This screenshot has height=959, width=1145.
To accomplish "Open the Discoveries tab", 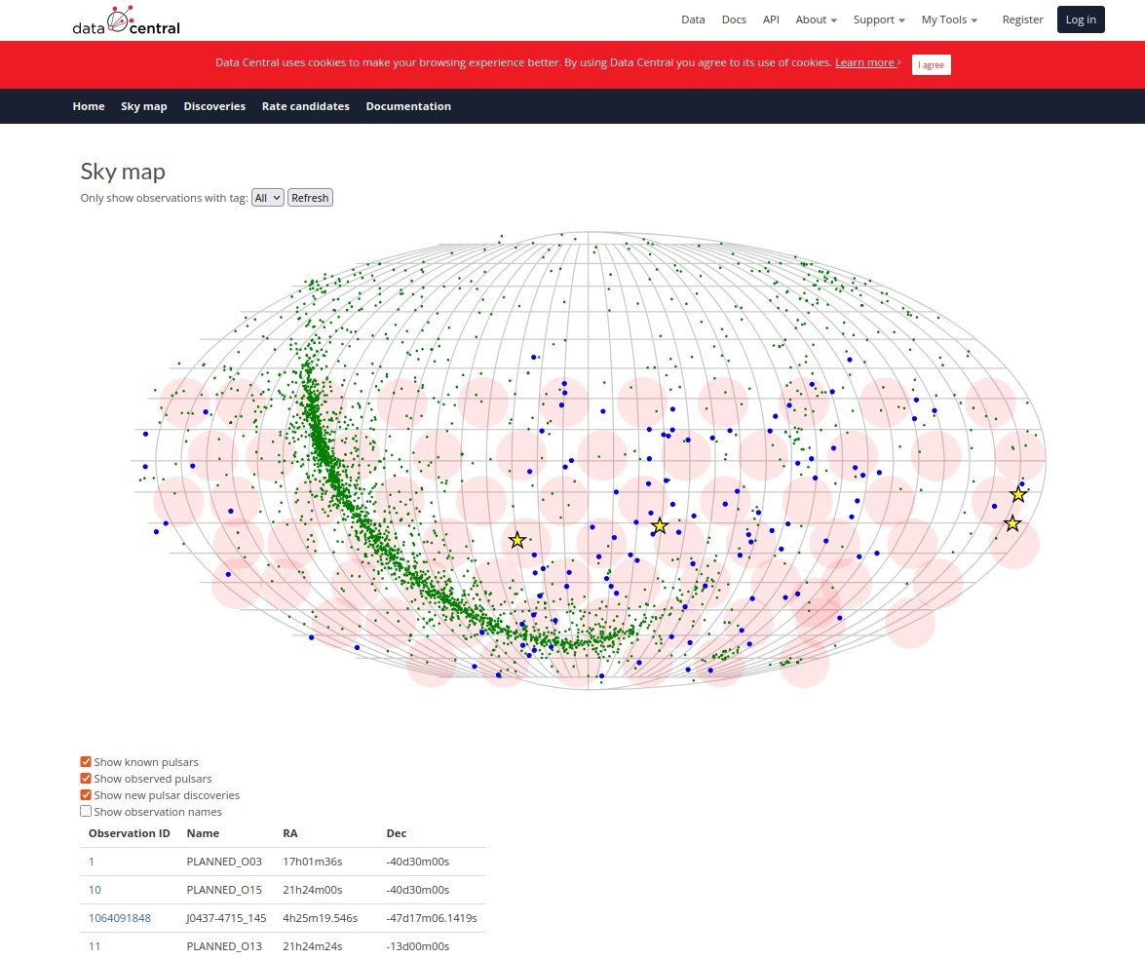I will click(214, 106).
